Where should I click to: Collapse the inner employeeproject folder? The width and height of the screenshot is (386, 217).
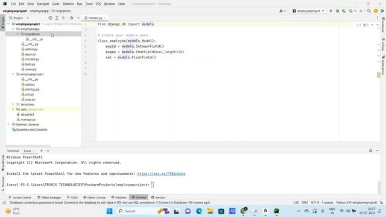(x=13, y=74)
